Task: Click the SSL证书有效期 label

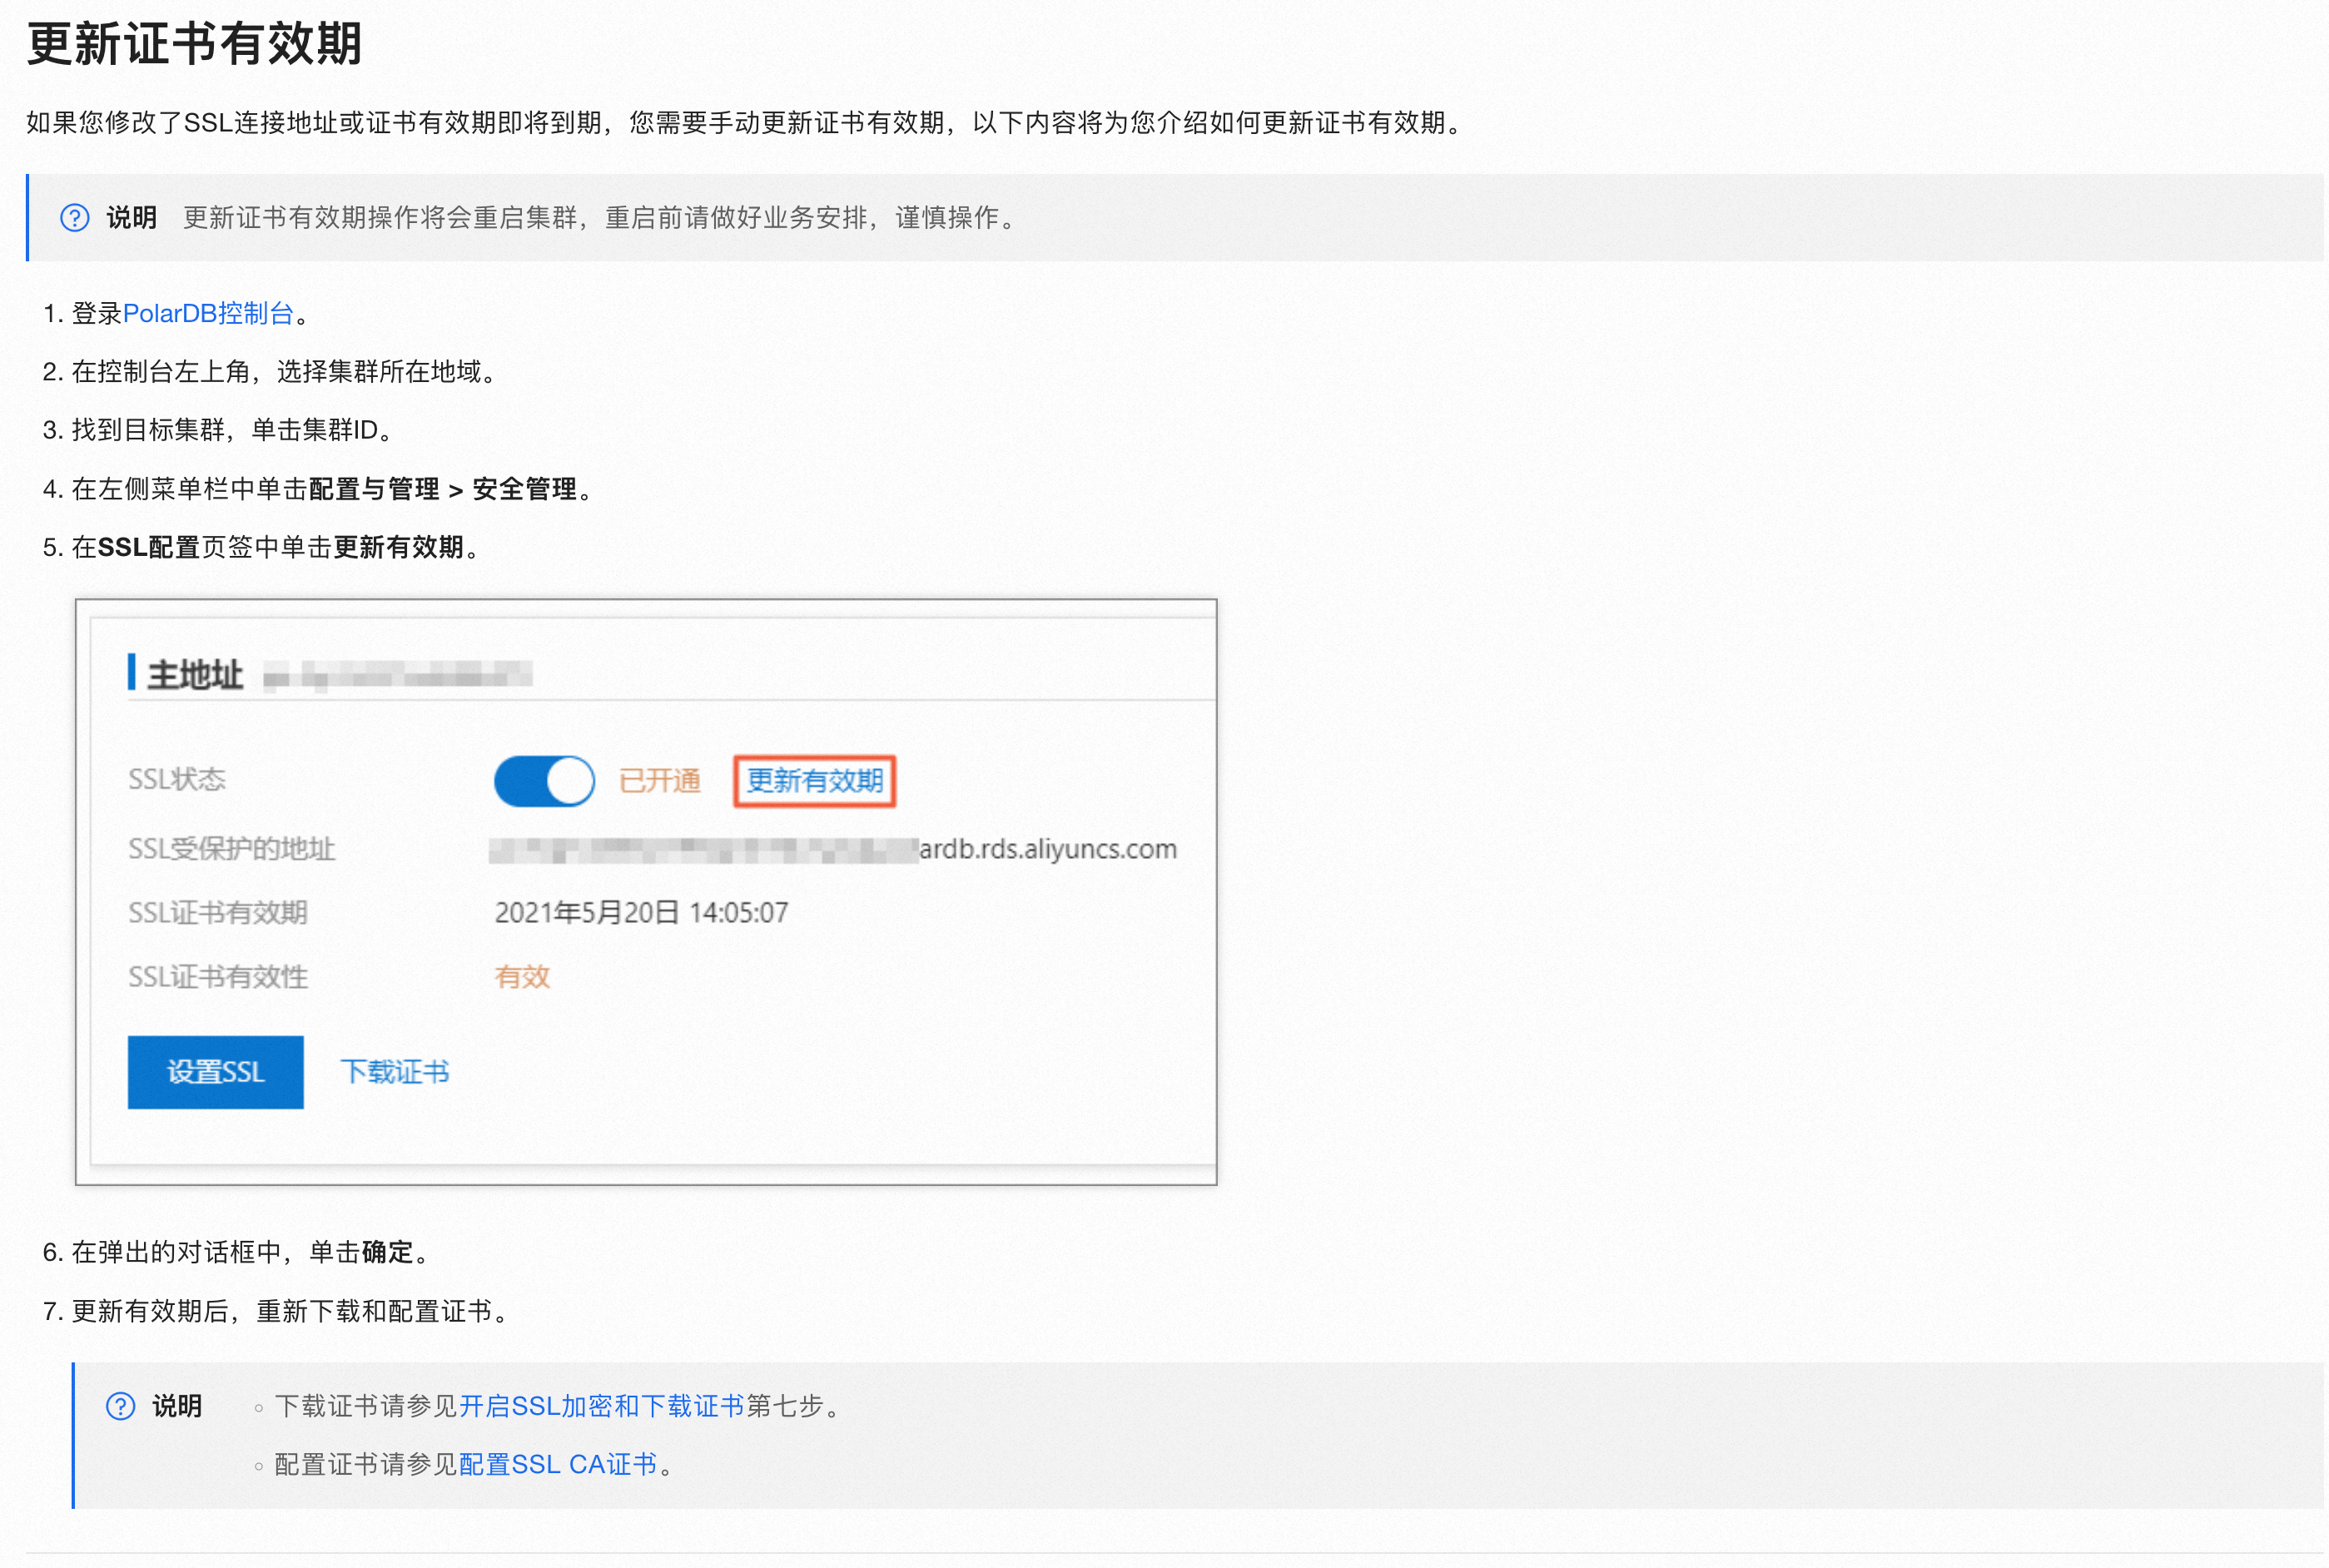Action: coord(217,912)
